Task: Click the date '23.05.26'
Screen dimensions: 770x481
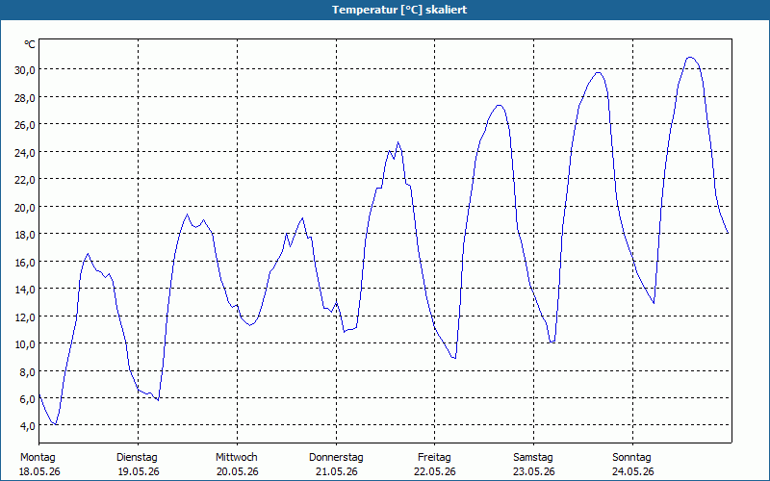Action: pyautogui.click(x=534, y=471)
